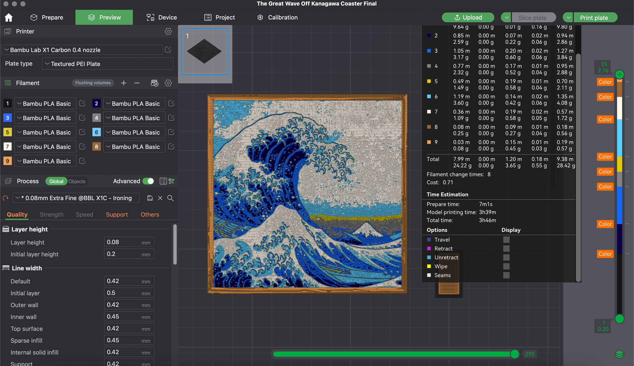Open filament settings gear icon
Viewport: 634px width, 366px height.
click(x=168, y=83)
